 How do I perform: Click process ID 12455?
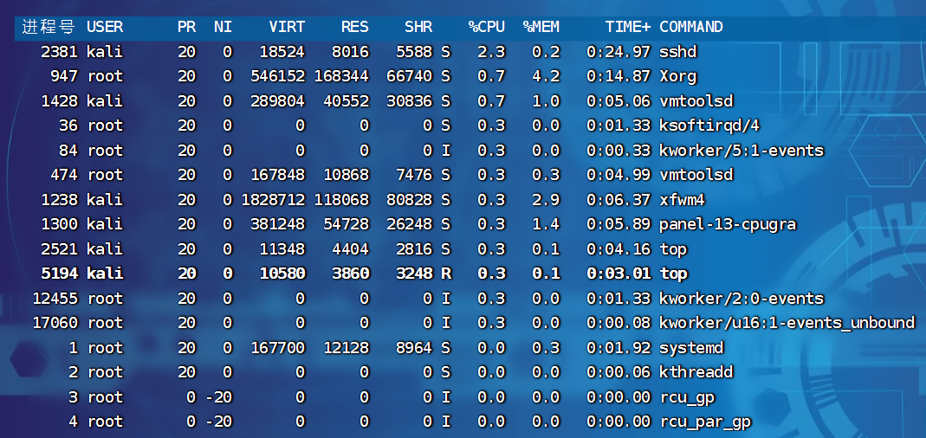point(55,298)
